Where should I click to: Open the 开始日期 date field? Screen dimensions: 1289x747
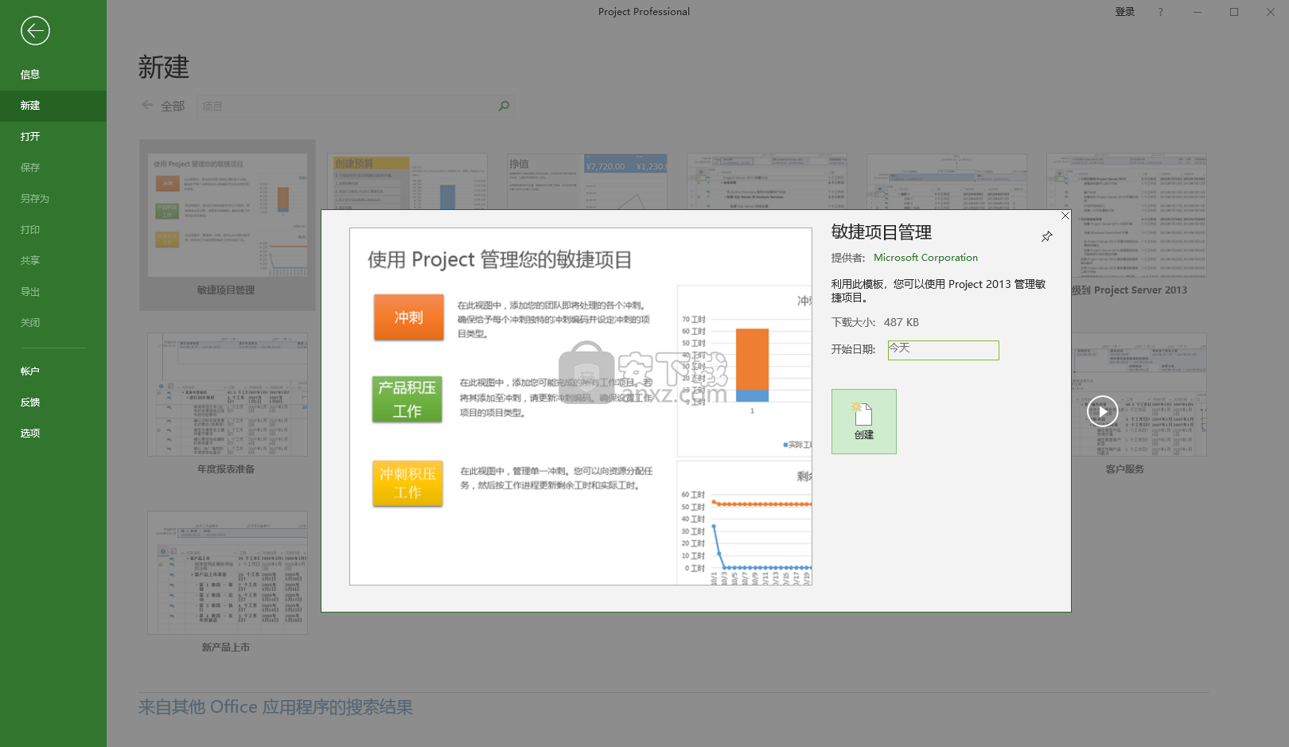943,350
